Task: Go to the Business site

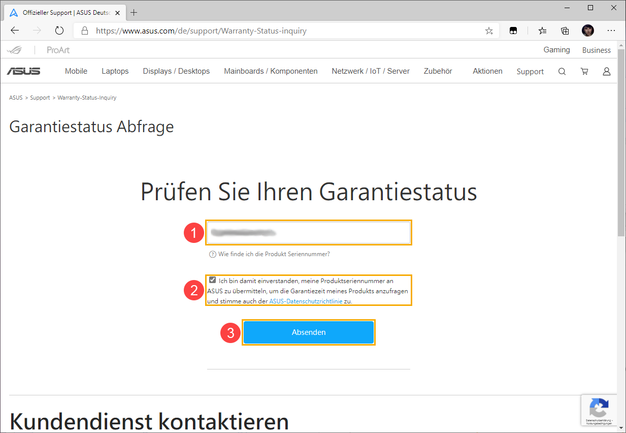Action: [597, 50]
